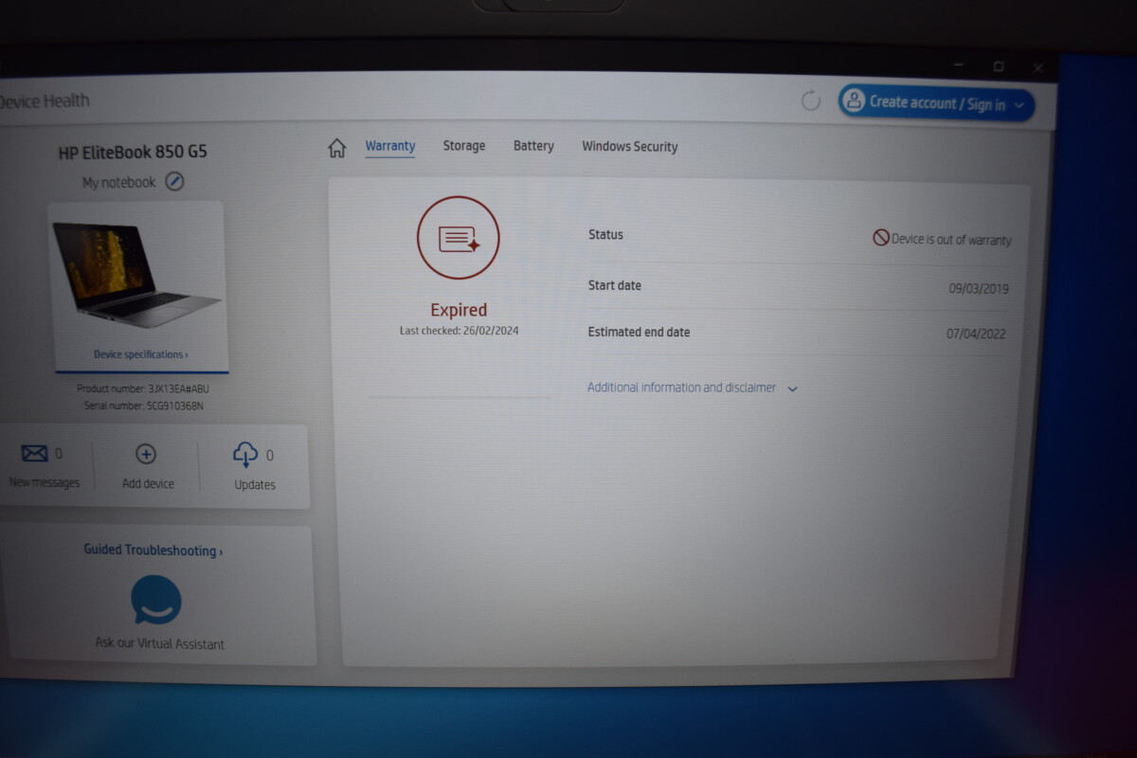Screen dimensions: 1137x758
Task: Open the Virtual Assistant chat icon
Action: point(156,600)
